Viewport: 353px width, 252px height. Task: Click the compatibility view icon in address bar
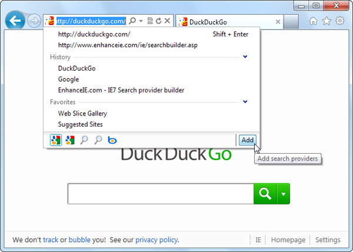pyautogui.click(x=150, y=21)
